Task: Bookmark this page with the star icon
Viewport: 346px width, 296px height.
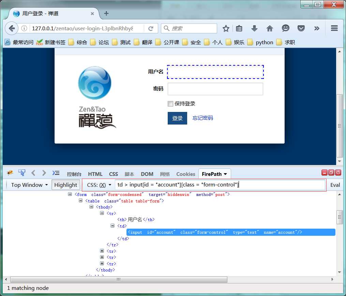Action: click(x=226, y=29)
